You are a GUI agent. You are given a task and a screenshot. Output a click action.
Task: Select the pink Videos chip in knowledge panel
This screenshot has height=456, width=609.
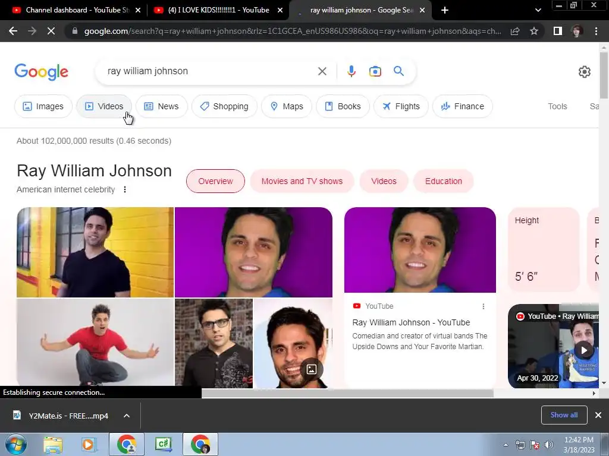384,181
